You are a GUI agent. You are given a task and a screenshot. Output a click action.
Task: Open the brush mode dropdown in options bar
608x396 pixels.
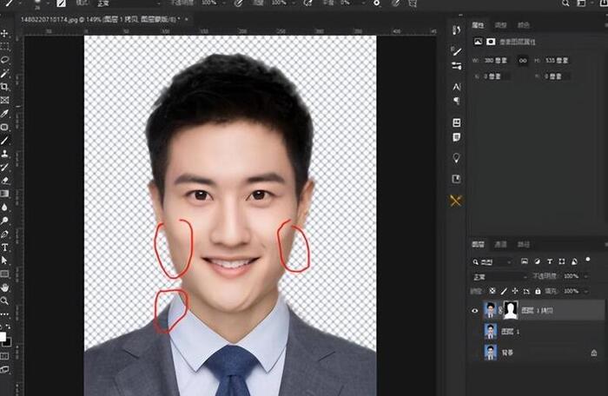(x=128, y=3)
